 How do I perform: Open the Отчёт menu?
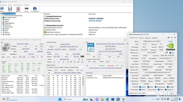point(10,5)
